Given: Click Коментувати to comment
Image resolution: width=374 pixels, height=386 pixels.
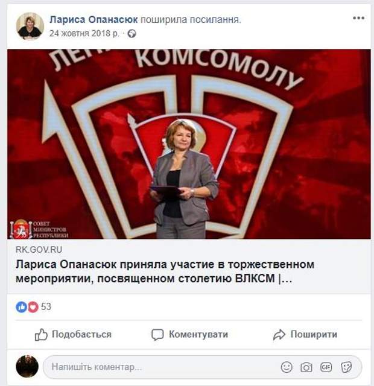Looking at the screenshot, I should tap(190, 334).
